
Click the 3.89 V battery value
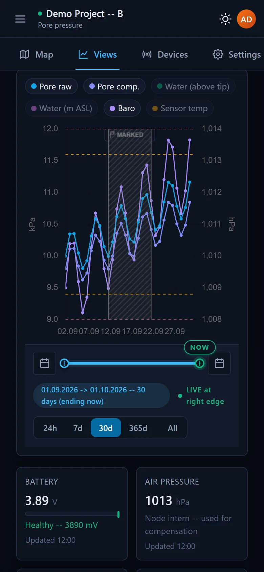pos(41,500)
